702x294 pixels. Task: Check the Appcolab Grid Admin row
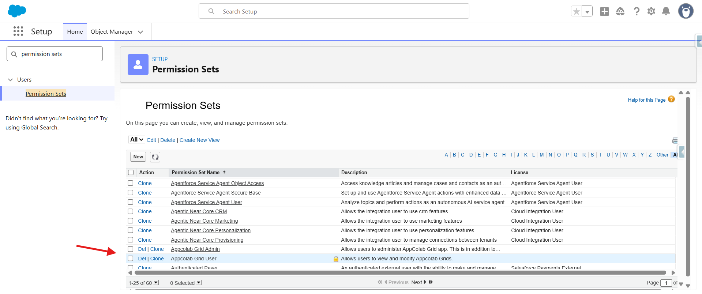(x=131, y=249)
